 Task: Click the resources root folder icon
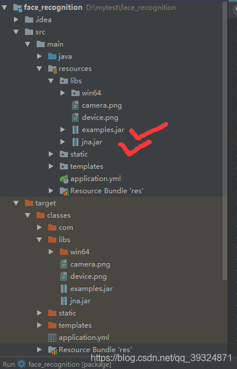click(x=52, y=69)
